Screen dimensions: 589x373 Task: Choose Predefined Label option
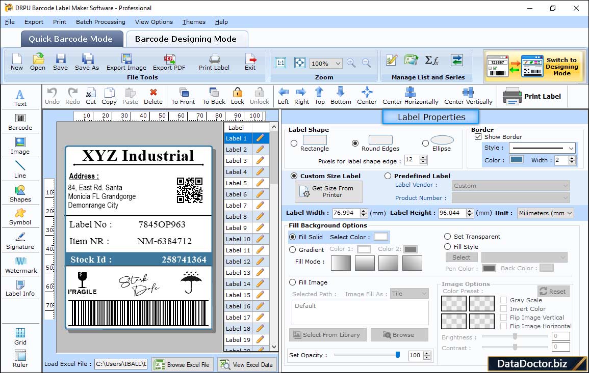click(x=388, y=176)
